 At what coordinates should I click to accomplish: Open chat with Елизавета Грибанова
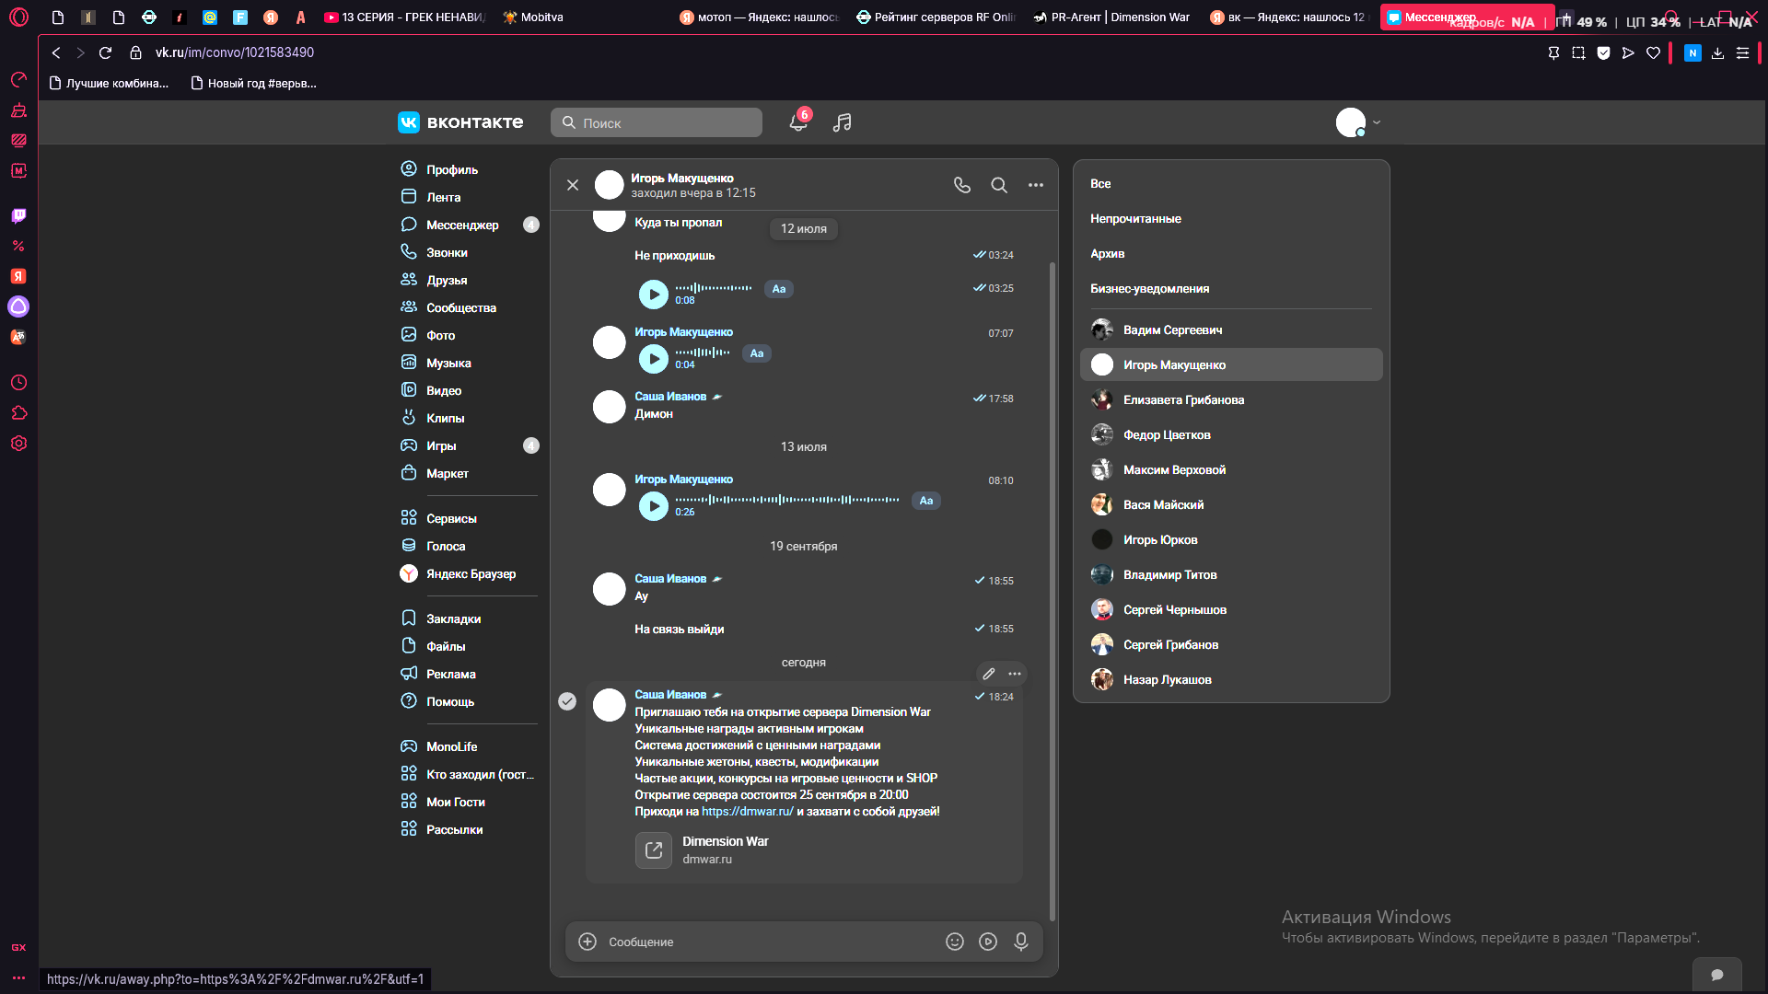(1231, 399)
